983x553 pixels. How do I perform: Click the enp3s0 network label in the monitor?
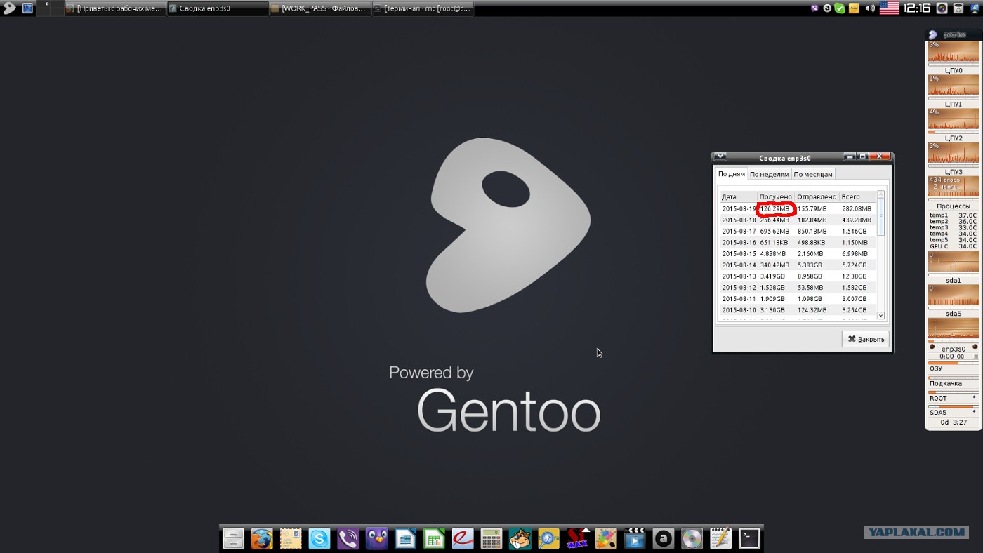pyautogui.click(x=954, y=349)
